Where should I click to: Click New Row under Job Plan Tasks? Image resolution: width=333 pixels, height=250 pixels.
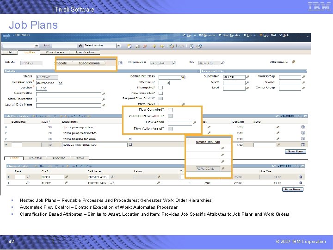[x=295, y=151]
